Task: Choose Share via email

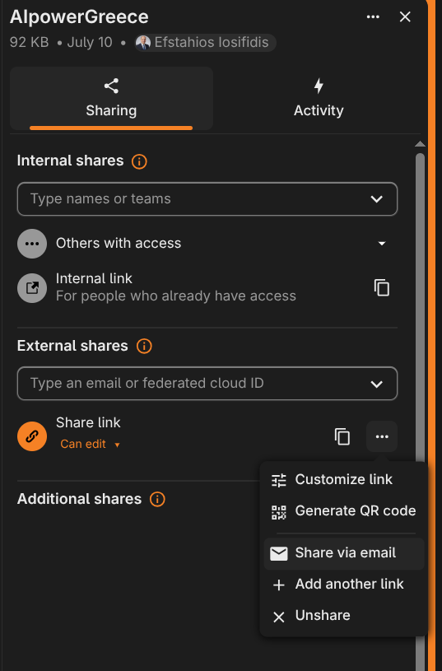Action: [x=344, y=553]
